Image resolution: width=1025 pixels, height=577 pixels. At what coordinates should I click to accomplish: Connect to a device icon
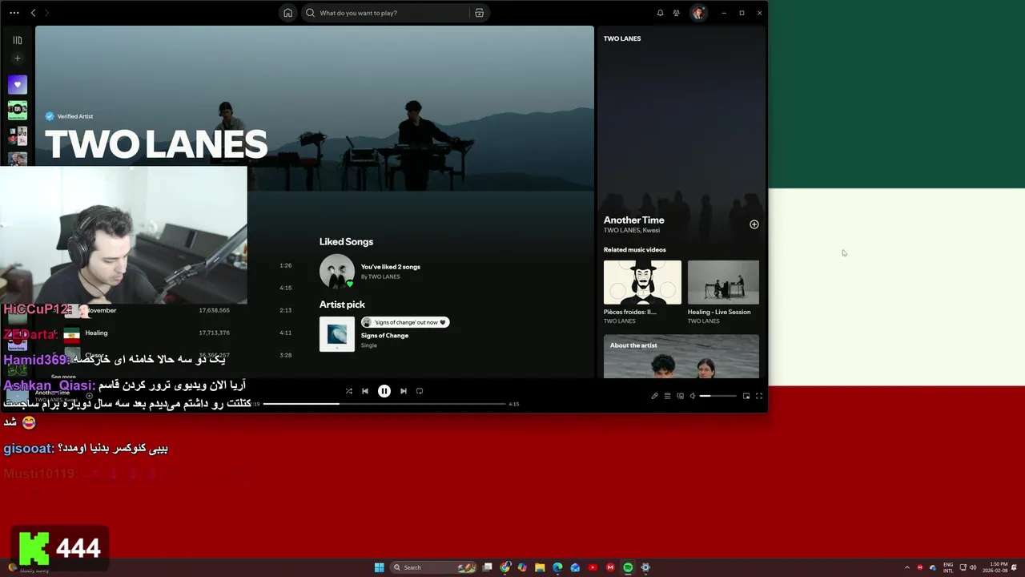(x=680, y=396)
